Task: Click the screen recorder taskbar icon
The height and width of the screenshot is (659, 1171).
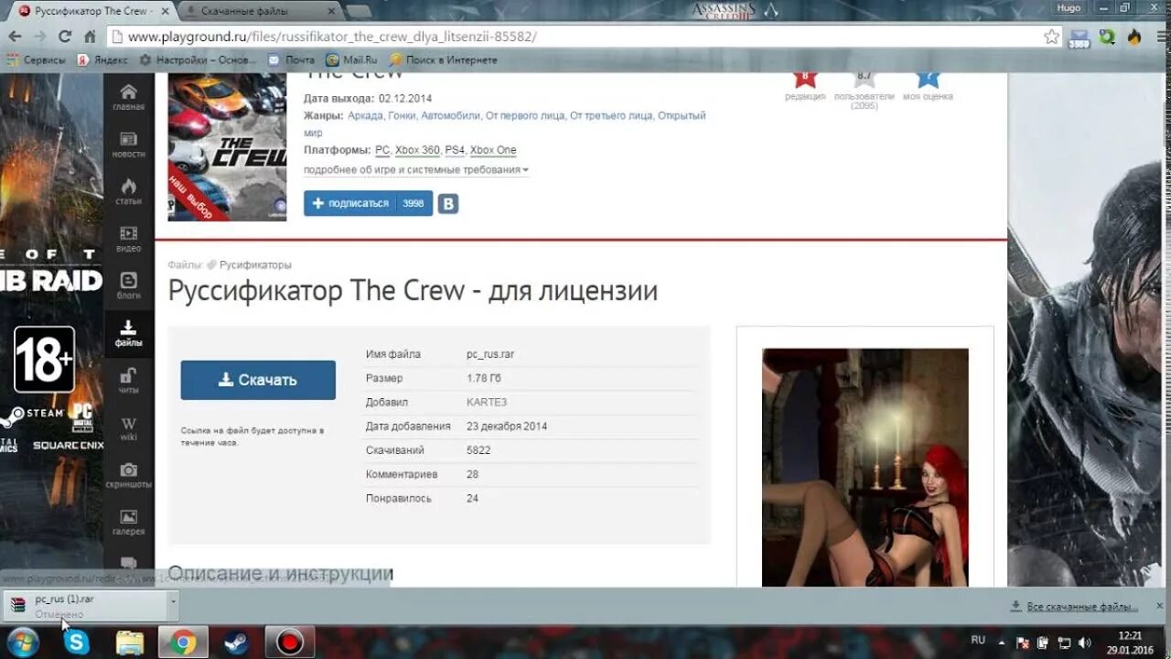Action: (x=290, y=643)
